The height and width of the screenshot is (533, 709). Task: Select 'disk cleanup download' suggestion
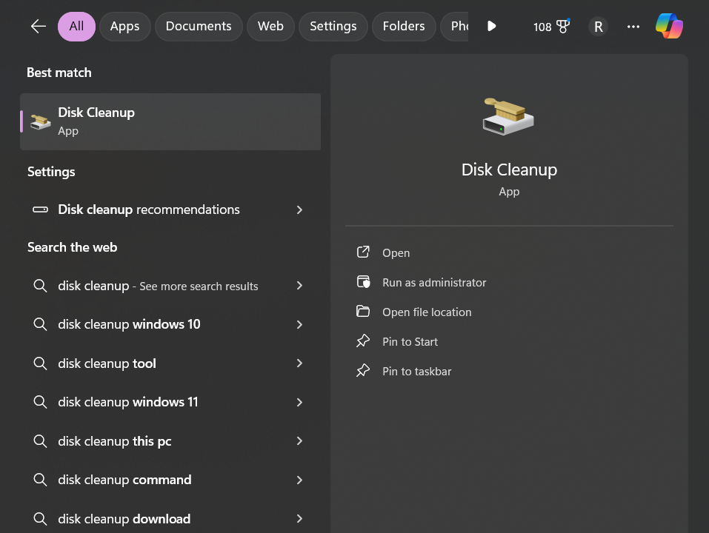170,518
